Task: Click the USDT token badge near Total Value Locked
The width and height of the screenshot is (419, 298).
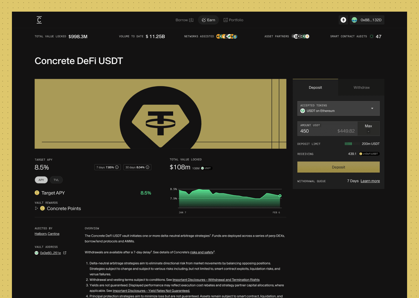Action: click(x=206, y=168)
